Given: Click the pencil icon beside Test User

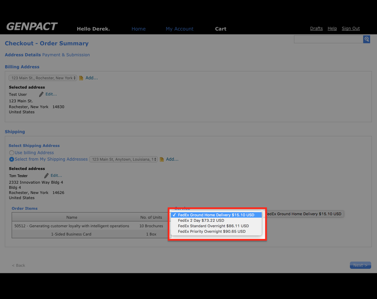Looking at the screenshot, I should [x=41, y=94].
